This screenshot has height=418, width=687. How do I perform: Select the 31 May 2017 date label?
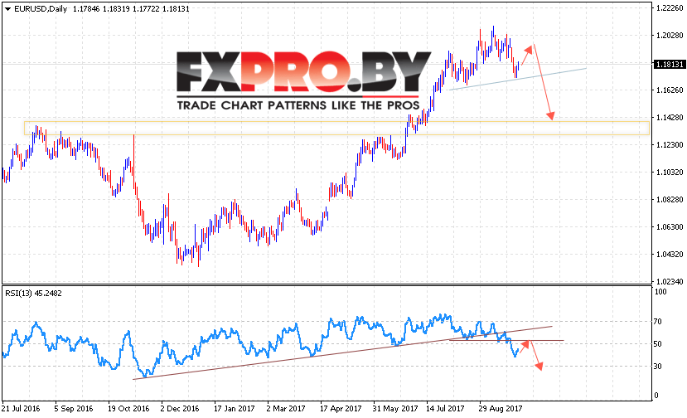point(395,409)
